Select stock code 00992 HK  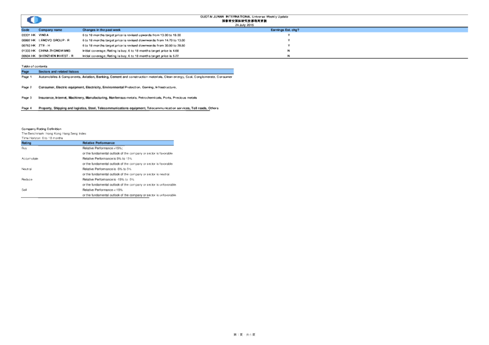[x=28, y=40]
